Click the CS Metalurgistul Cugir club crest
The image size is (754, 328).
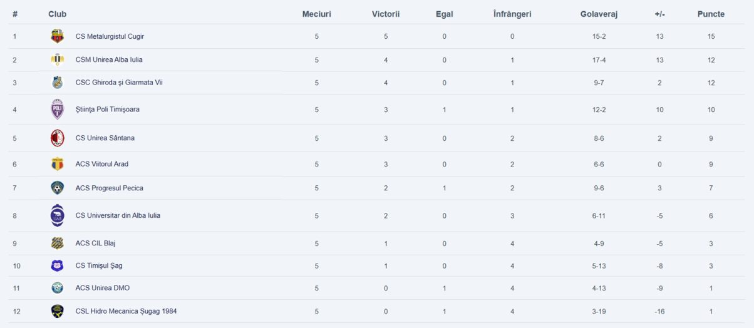57,36
